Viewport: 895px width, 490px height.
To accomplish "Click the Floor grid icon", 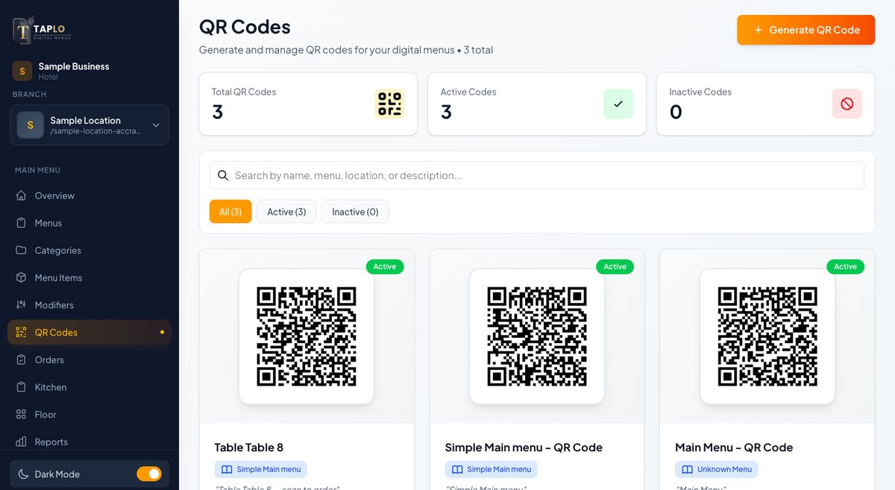I will coord(21,415).
